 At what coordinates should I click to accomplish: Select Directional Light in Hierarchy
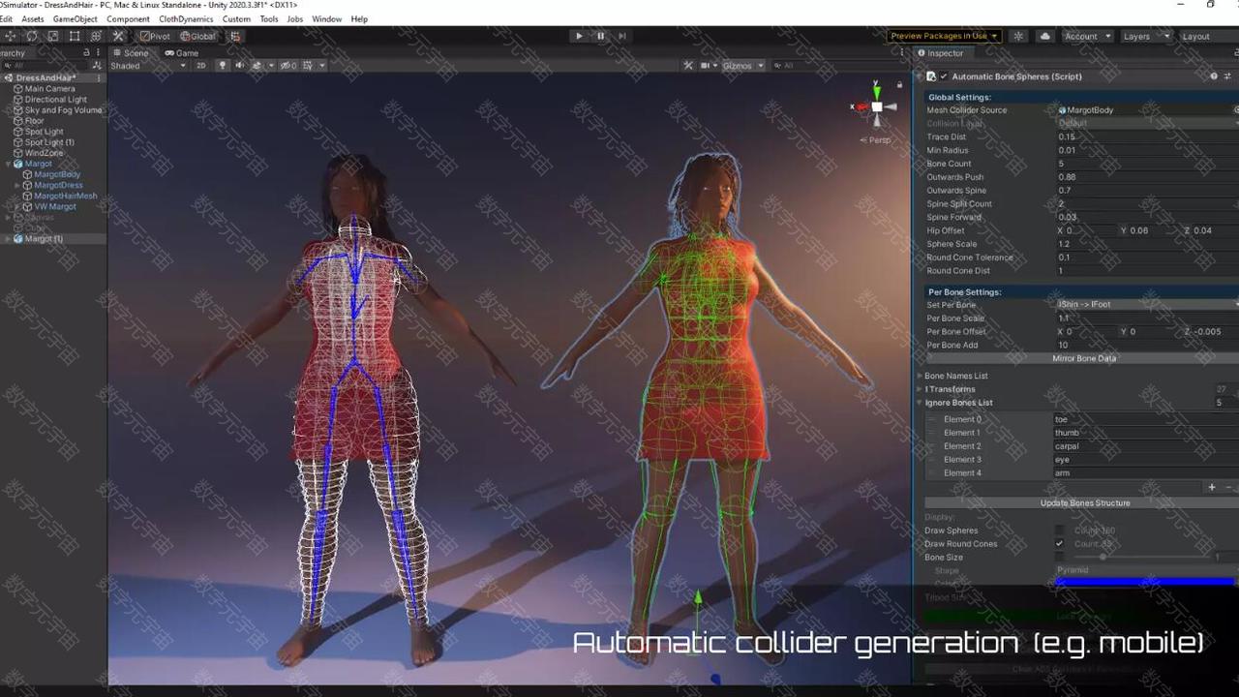click(x=55, y=100)
